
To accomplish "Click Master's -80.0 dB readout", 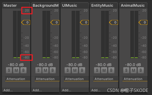I will tap(16, 65).
